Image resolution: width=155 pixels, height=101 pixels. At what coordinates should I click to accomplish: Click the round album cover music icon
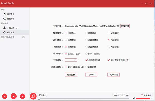33,96
